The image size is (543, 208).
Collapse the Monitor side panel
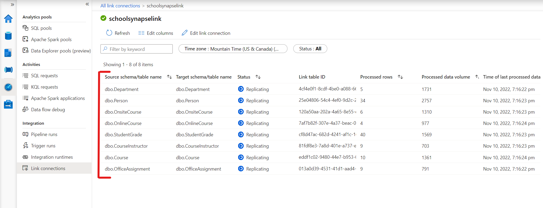(x=87, y=4)
